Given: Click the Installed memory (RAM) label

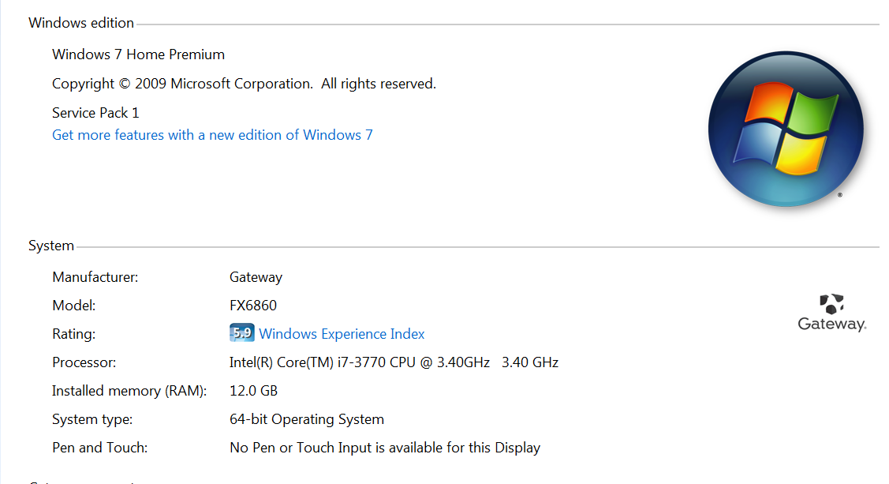Looking at the screenshot, I should 129,391.
